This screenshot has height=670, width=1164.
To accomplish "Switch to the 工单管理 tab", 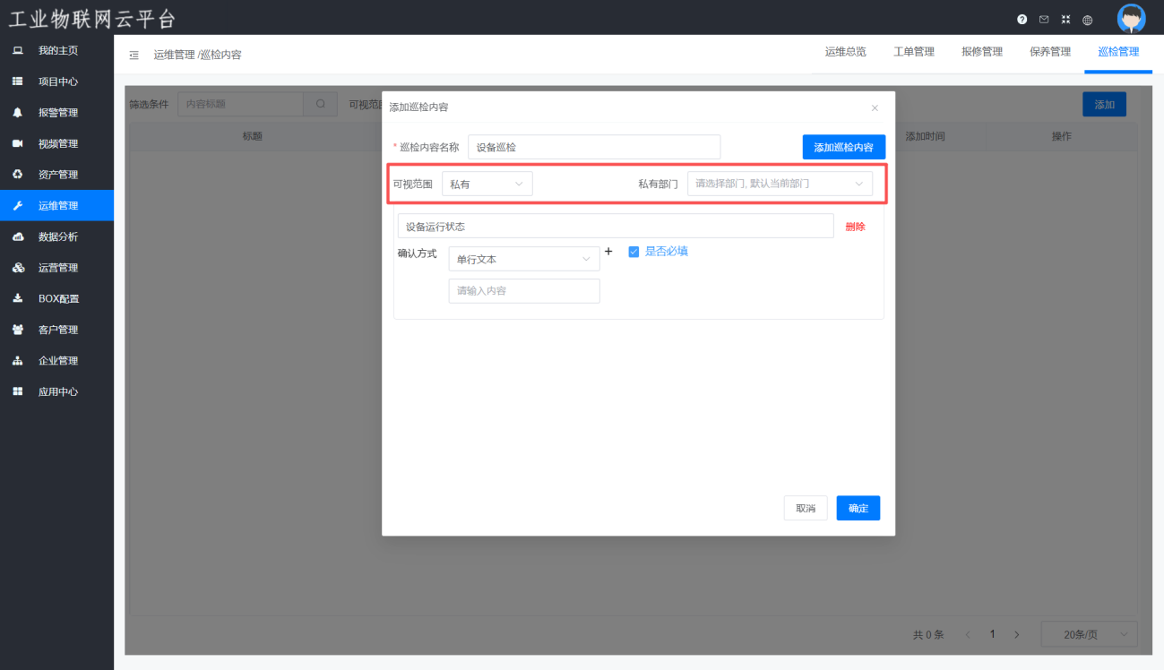I will 913,52.
